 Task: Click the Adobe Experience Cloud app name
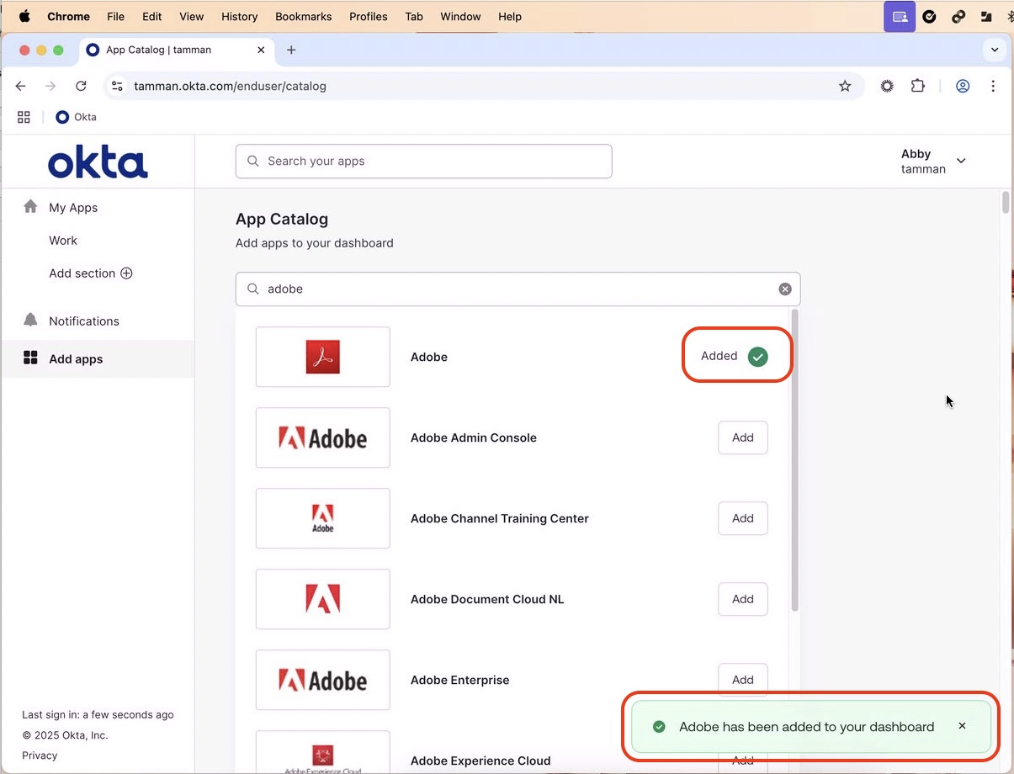pos(480,761)
